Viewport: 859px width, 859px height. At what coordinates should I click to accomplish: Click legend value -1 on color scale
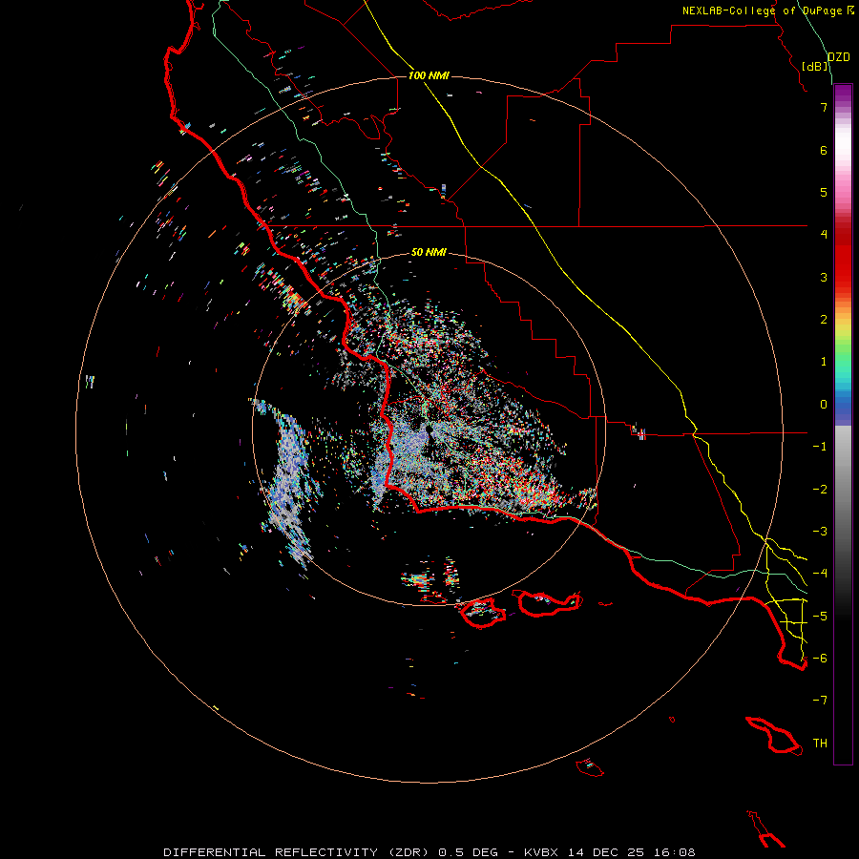(820, 447)
